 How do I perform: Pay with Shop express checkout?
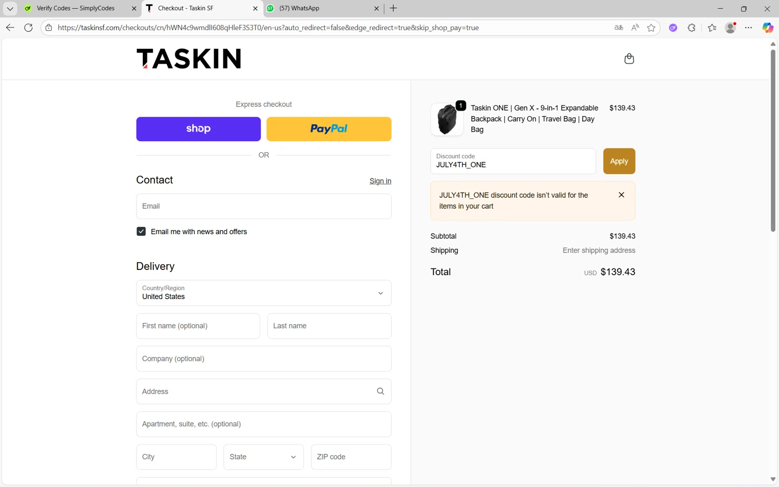[x=198, y=129]
